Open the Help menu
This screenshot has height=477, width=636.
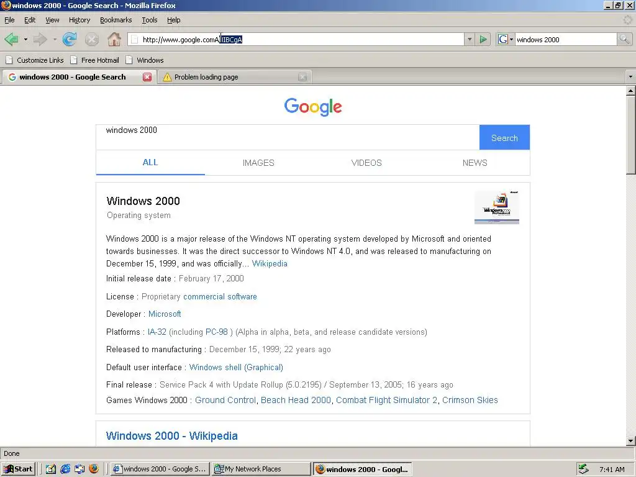pos(174,20)
